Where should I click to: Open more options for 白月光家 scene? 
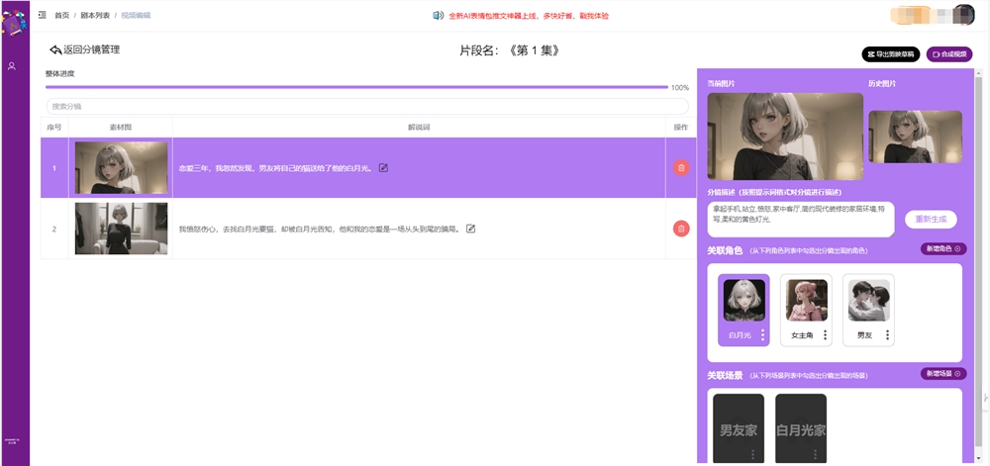[x=815, y=454]
